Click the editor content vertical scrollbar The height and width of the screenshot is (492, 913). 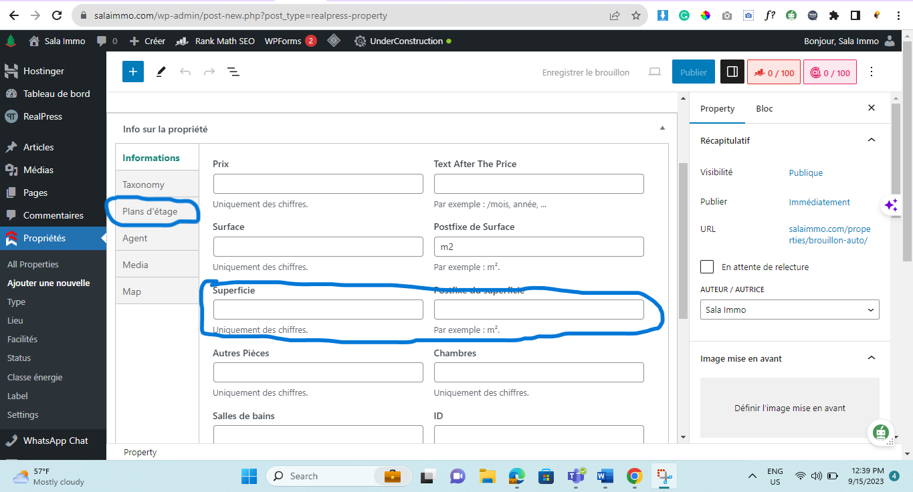[x=683, y=241]
